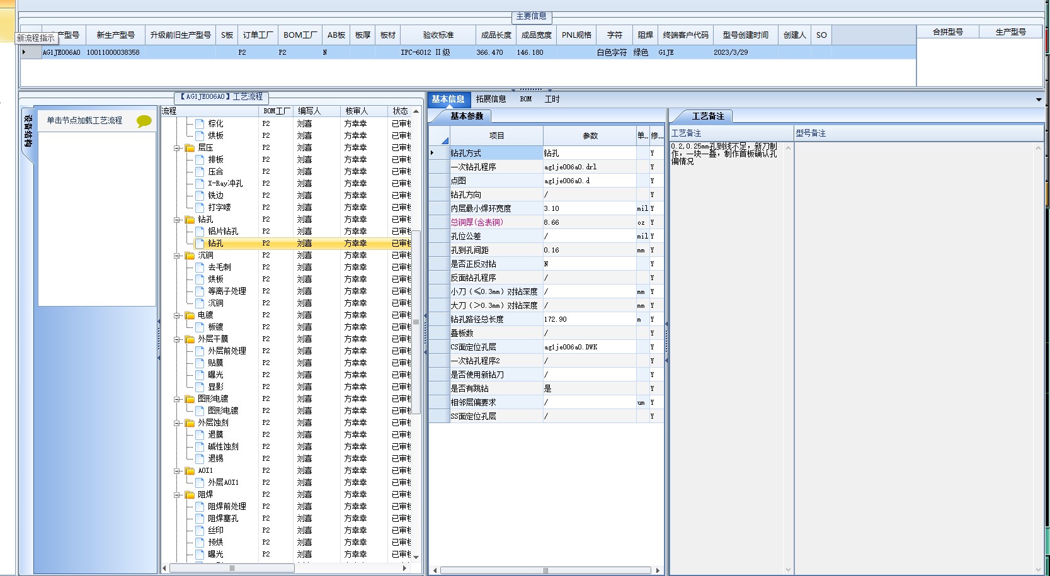Click the 编写人 column header in tree
1050x576 pixels.
pyautogui.click(x=318, y=111)
